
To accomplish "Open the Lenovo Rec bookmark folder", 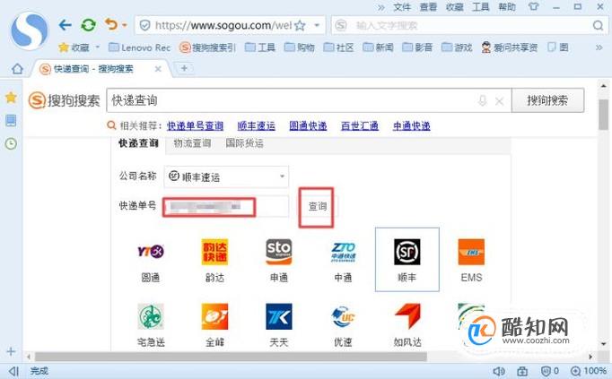I will click(139, 47).
